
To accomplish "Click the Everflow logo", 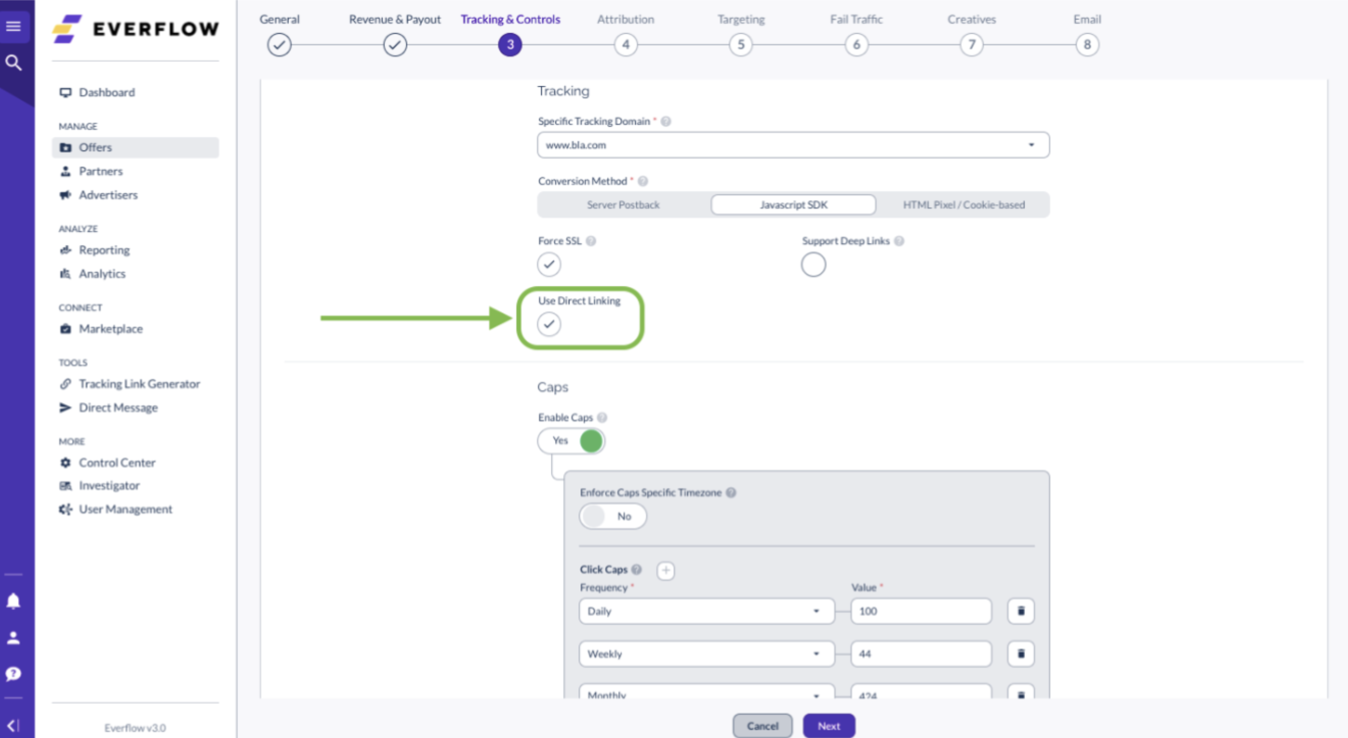I will [135, 28].
